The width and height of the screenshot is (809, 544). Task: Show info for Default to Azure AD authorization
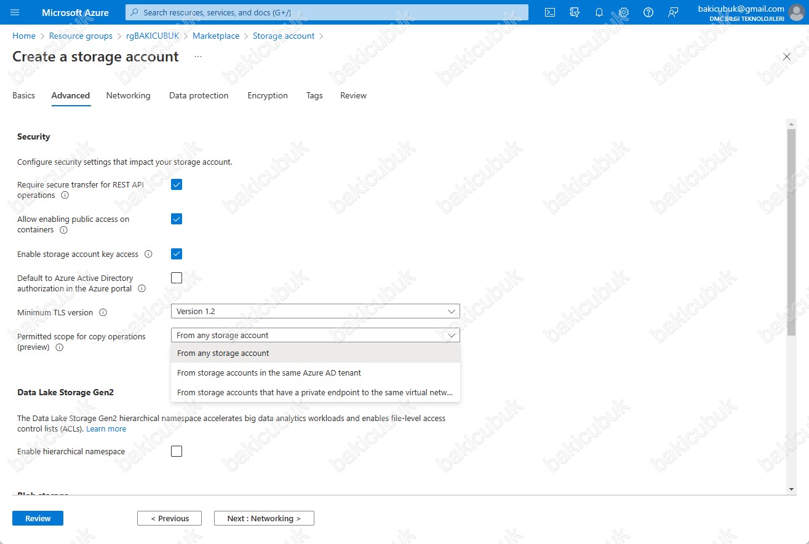point(142,289)
